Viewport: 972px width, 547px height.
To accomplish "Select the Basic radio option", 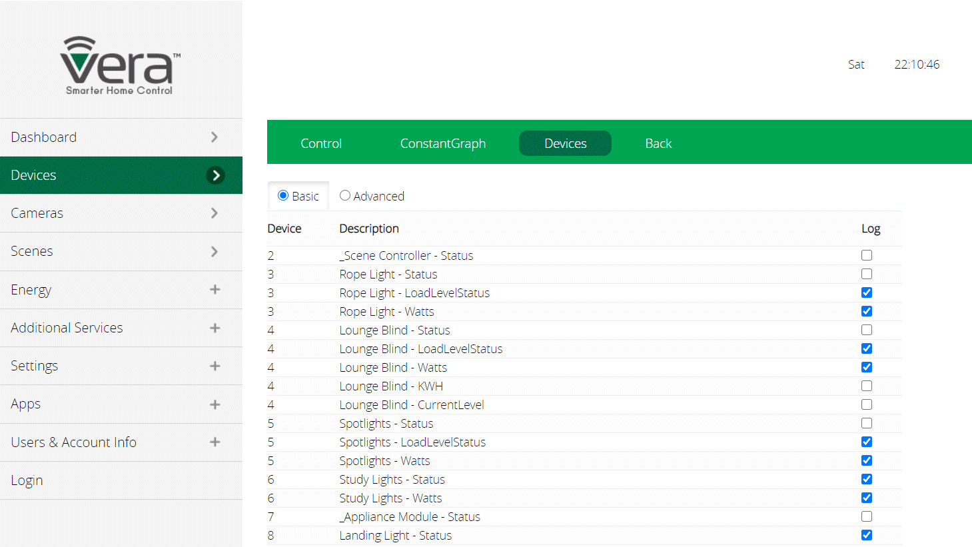I will click(x=283, y=196).
